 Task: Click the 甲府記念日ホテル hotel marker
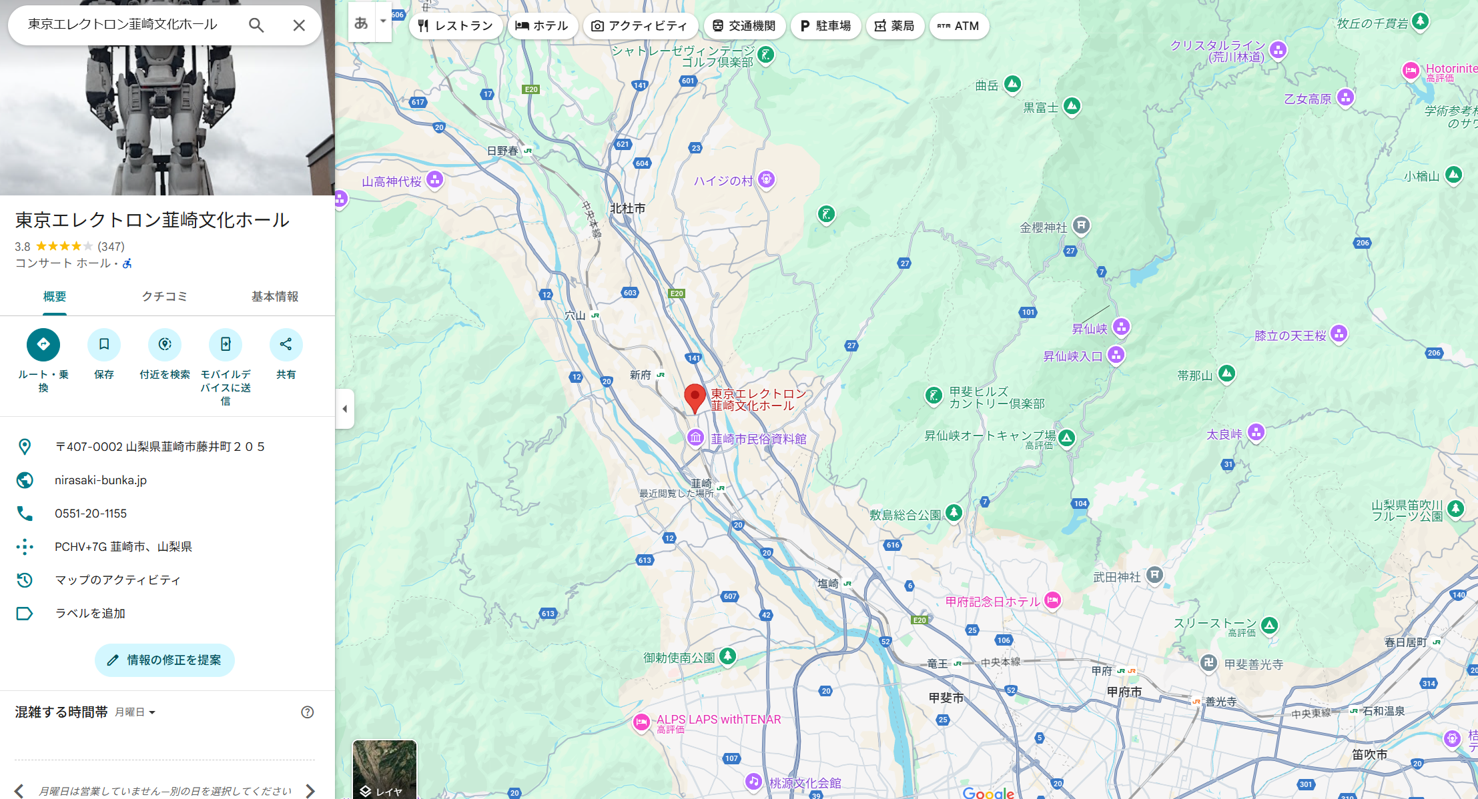coord(1052,600)
